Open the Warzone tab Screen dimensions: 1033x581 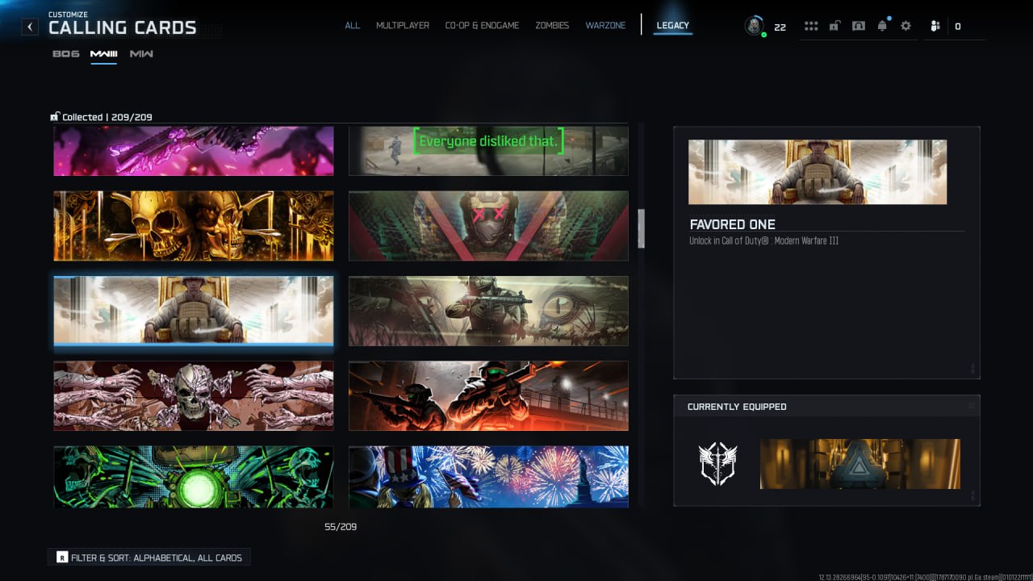pyautogui.click(x=605, y=26)
